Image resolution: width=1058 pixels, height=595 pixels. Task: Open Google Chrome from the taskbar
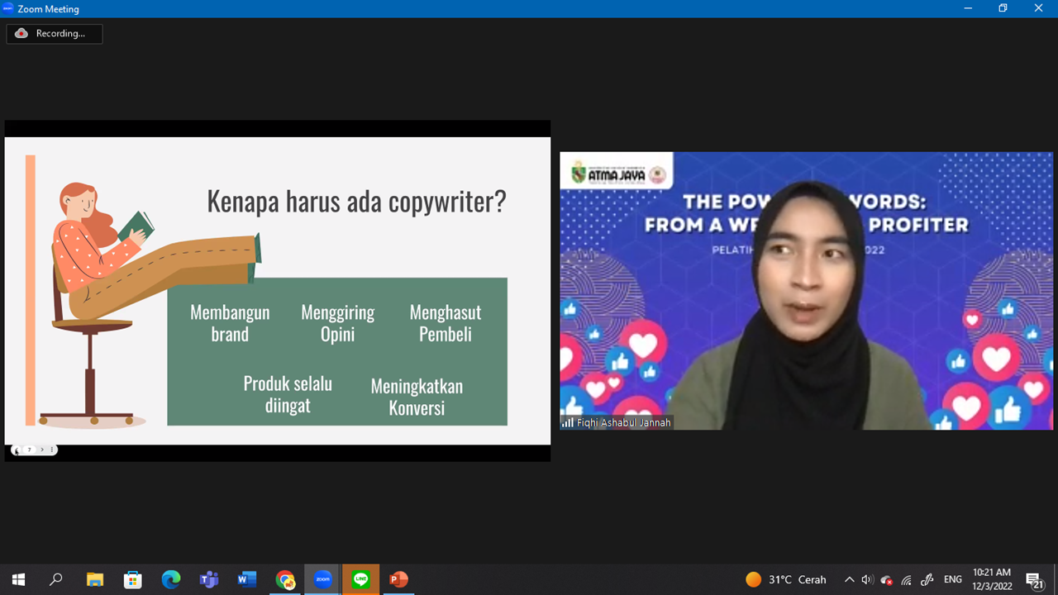[x=284, y=579]
